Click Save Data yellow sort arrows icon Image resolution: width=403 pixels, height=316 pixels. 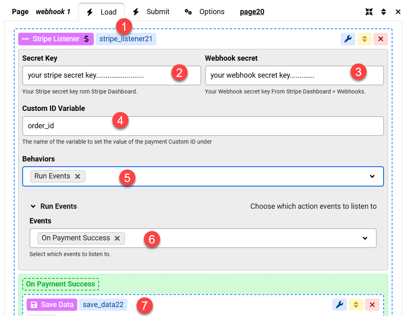pyautogui.click(x=356, y=305)
